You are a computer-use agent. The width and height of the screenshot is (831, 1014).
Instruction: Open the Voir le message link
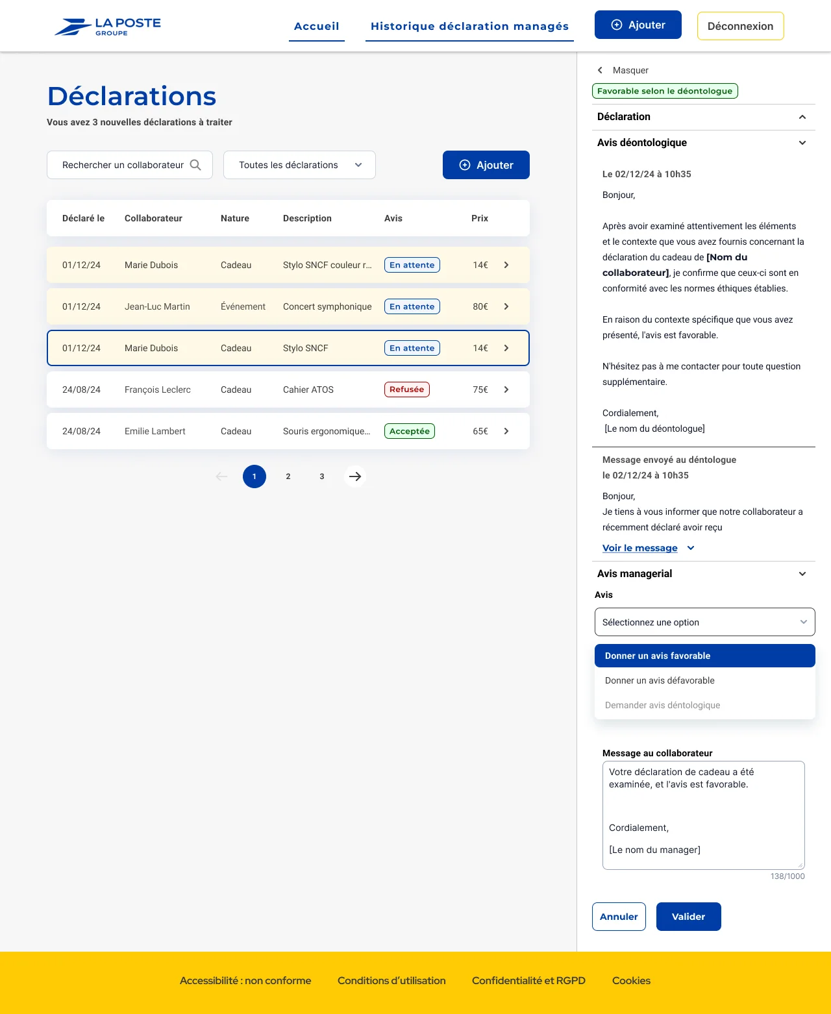tap(639, 548)
